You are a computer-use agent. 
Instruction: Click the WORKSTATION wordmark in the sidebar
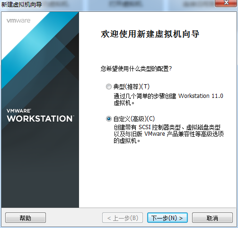coord(40,119)
